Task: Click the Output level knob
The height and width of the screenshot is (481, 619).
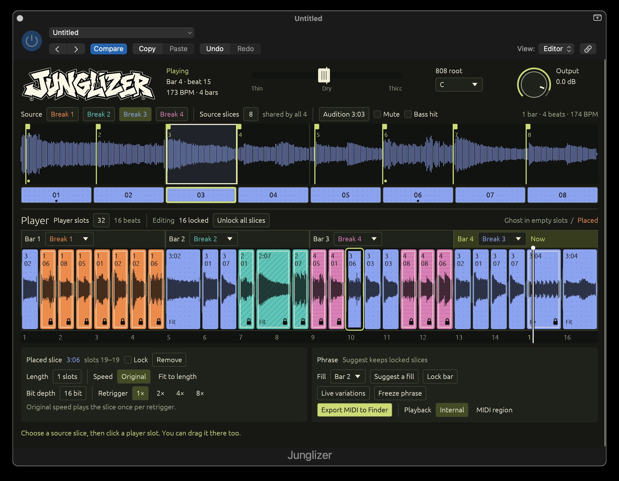Action: coord(534,84)
